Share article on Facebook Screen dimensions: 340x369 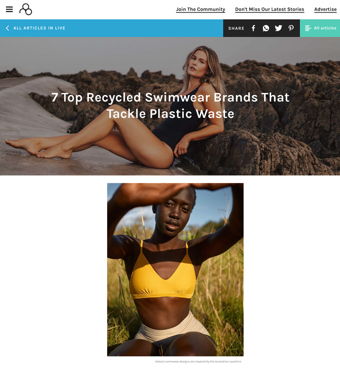(x=253, y=28)
